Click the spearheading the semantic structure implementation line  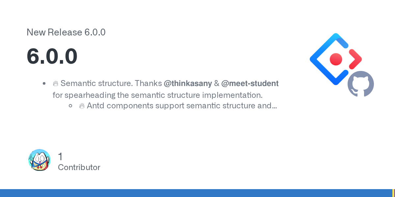coord(157,95)
